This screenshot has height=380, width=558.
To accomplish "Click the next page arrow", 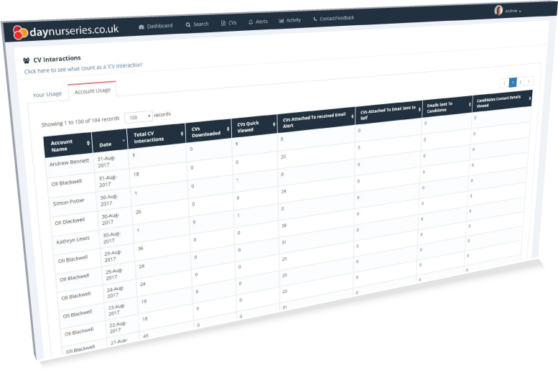I will (529, 82).
